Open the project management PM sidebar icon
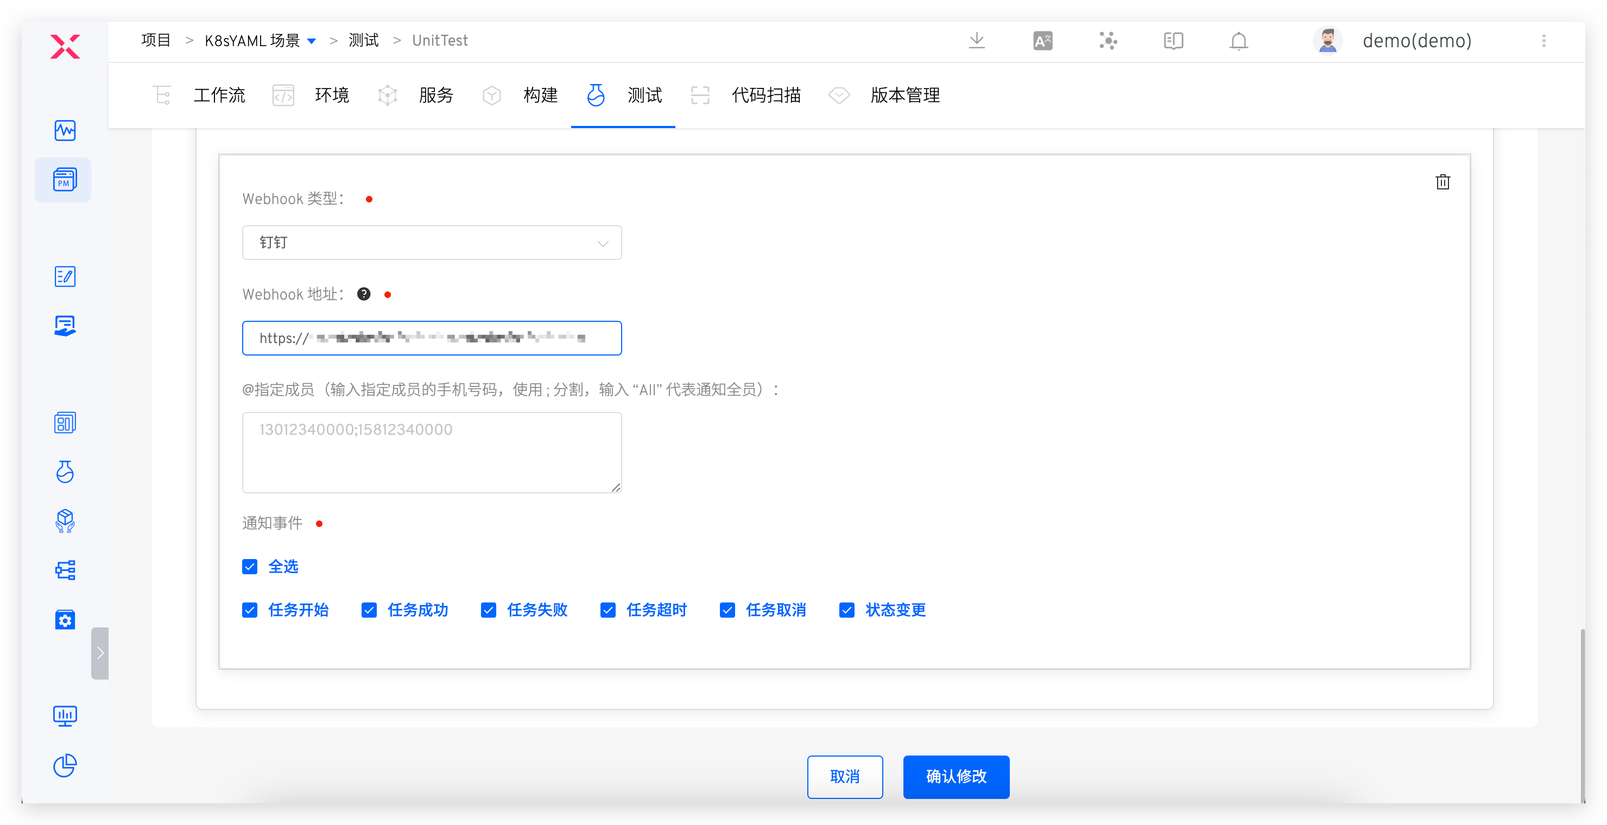The height and width of the screenshot is (825, 1607). pos(64,180)
